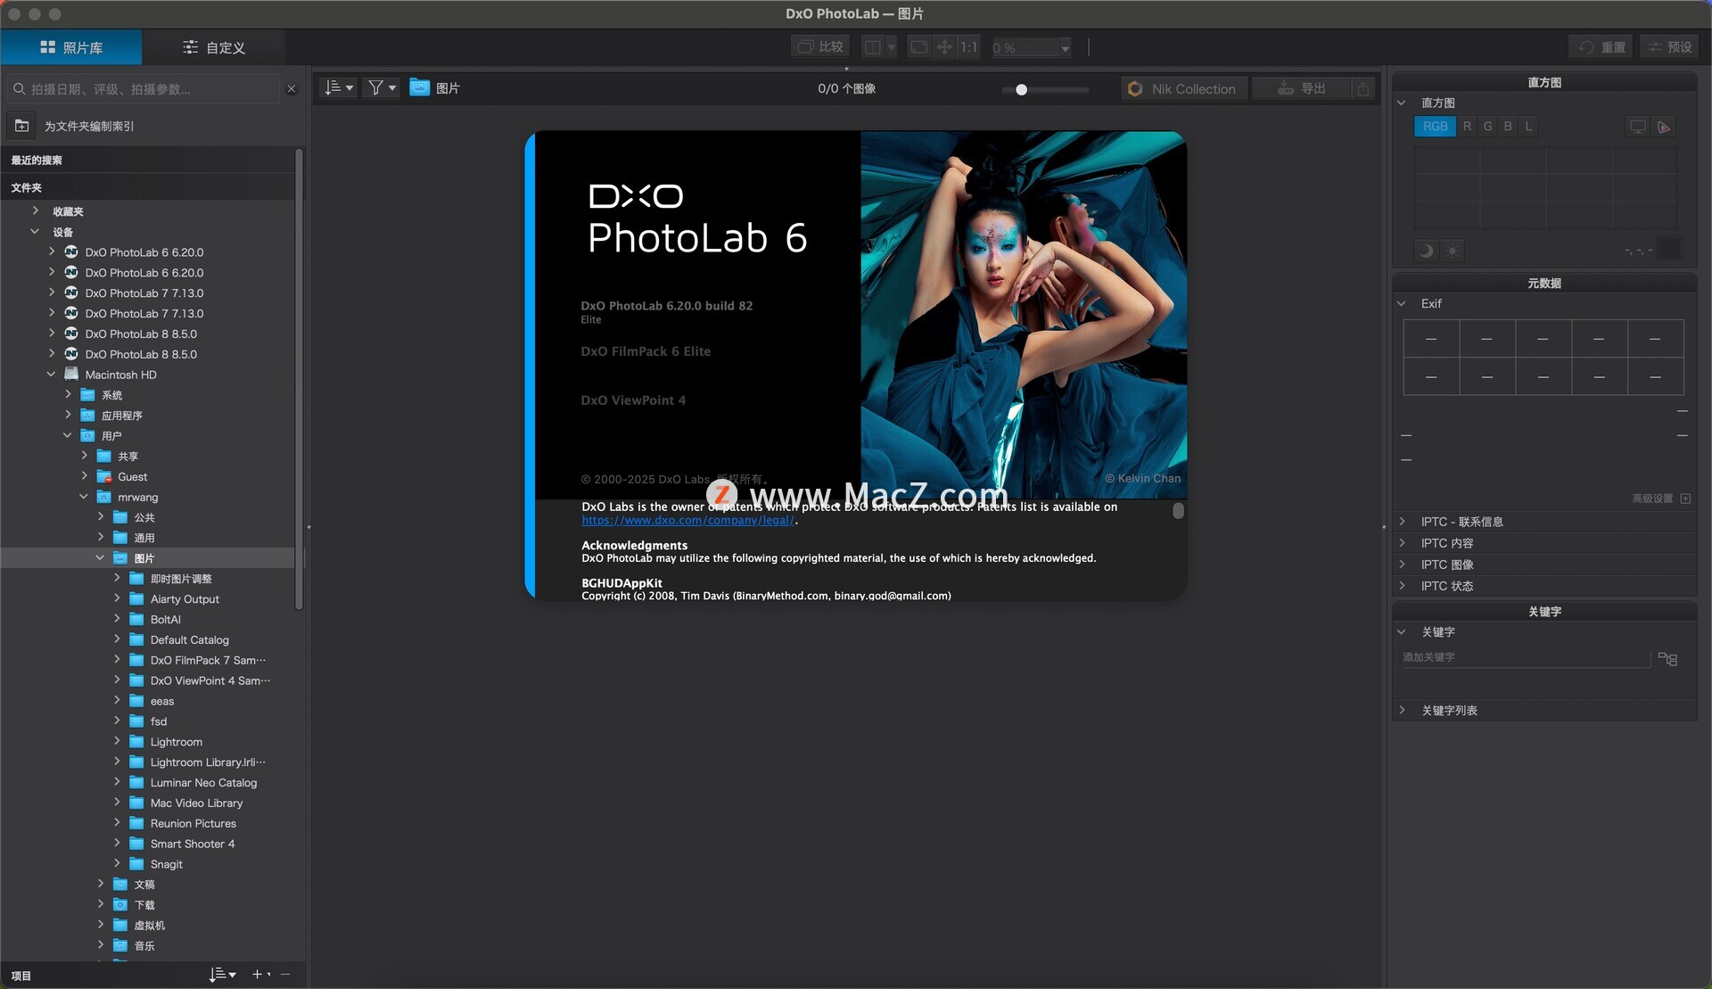This screenshot has width=1712, height=989.
Task: Select the Luminar Neo Catalog folder
Action: 203,782
